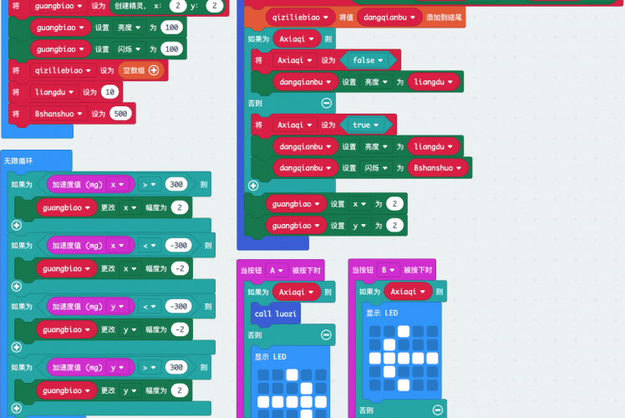Click the plus icon under the y < -300 condition
The width and height of the screenshot is (625, 418).
[x=16, y=348]
